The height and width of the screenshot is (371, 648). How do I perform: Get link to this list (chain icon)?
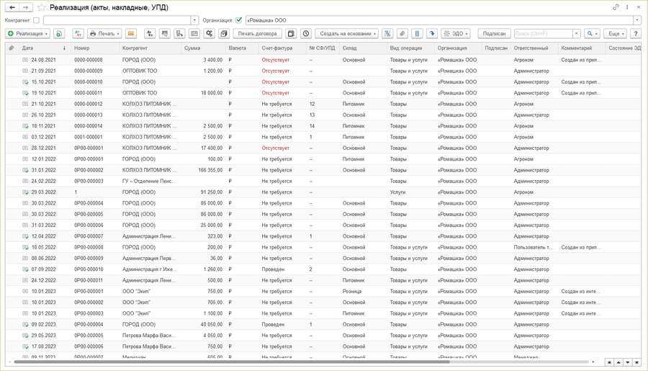coord(616,7)
